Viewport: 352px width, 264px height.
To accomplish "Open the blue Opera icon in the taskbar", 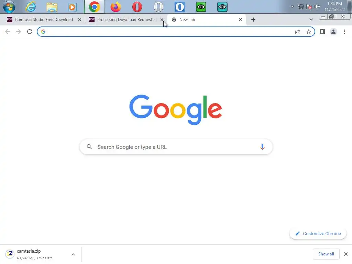I will tap(179, 7).
